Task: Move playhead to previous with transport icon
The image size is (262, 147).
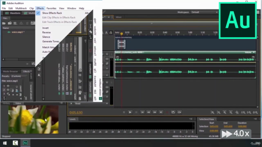Action: 142,112
